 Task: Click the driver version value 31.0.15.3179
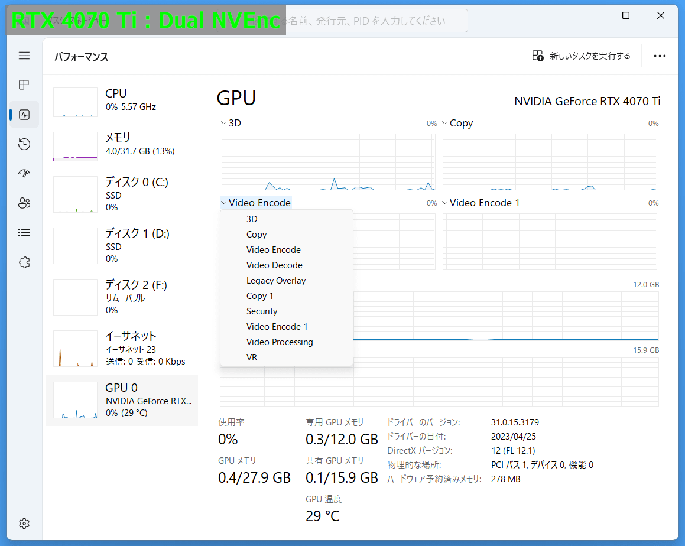pyautogui.click(x=515, y=422)
